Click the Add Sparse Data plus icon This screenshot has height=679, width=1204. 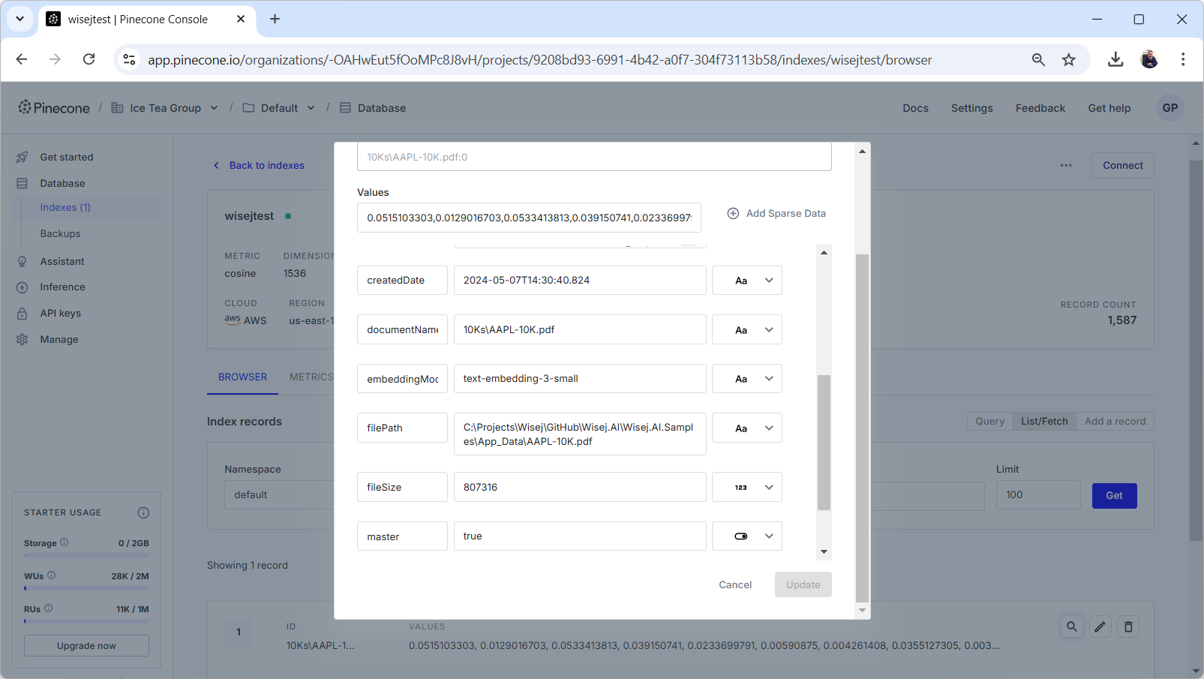coord(733,214)
